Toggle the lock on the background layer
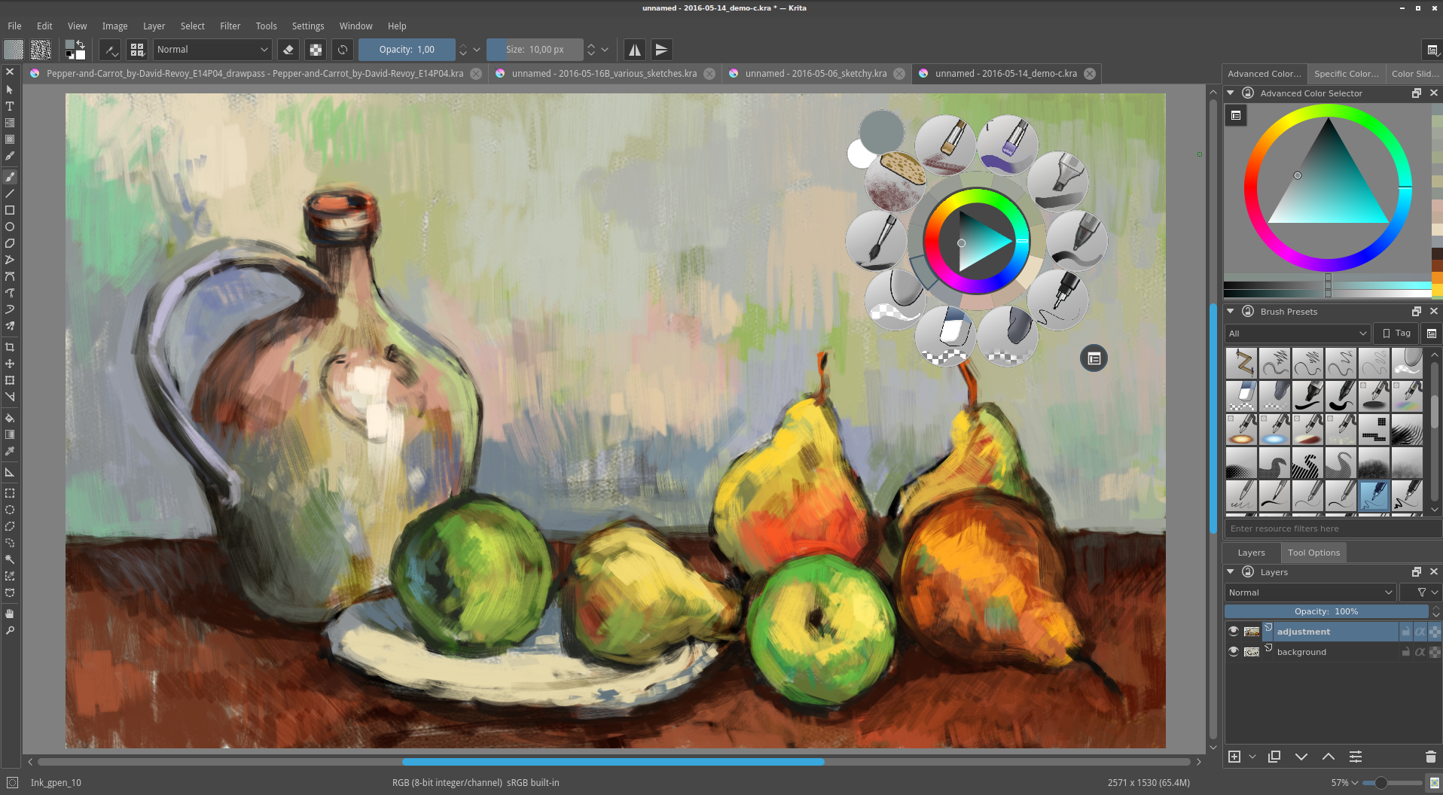Image resolution: width=1443 pixels, height=795 pixels. coord(1405,652)
